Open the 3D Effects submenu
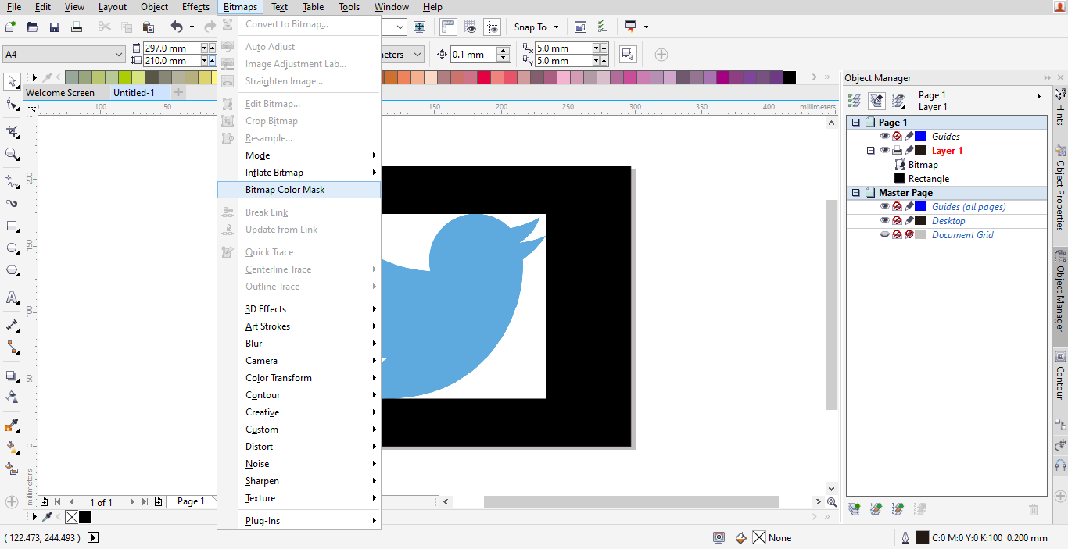 265,308
